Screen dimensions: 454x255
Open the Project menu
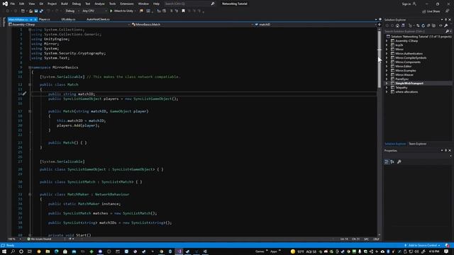[52, 4]
